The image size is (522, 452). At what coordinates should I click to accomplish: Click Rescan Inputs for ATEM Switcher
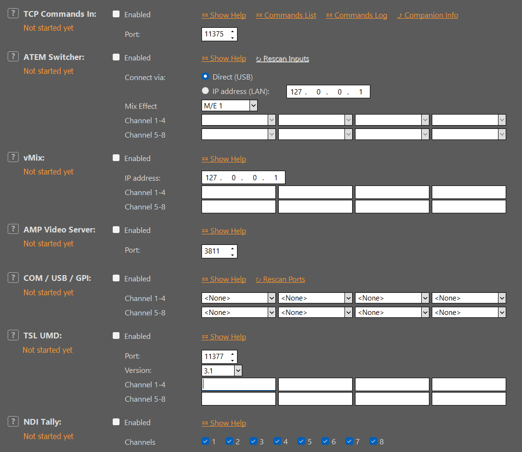(282, 59)
